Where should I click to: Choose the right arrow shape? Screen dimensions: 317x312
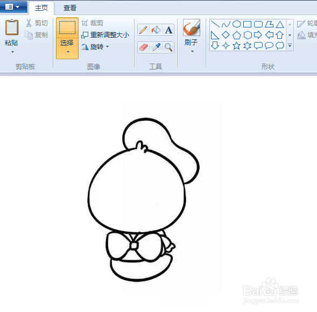pos(258,35)
